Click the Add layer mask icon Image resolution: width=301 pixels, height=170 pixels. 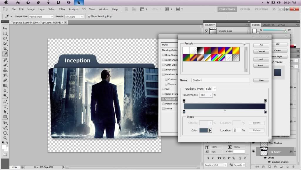269,167
